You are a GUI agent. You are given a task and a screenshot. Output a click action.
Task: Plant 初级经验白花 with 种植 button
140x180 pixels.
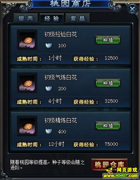(x=108, y=40)
